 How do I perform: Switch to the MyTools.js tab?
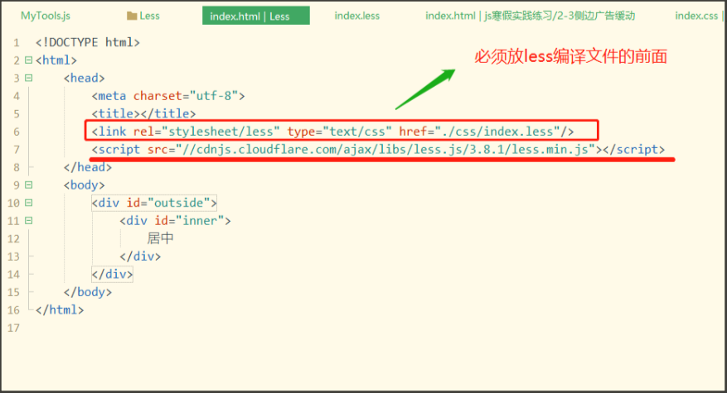click(x=46, y=16)
